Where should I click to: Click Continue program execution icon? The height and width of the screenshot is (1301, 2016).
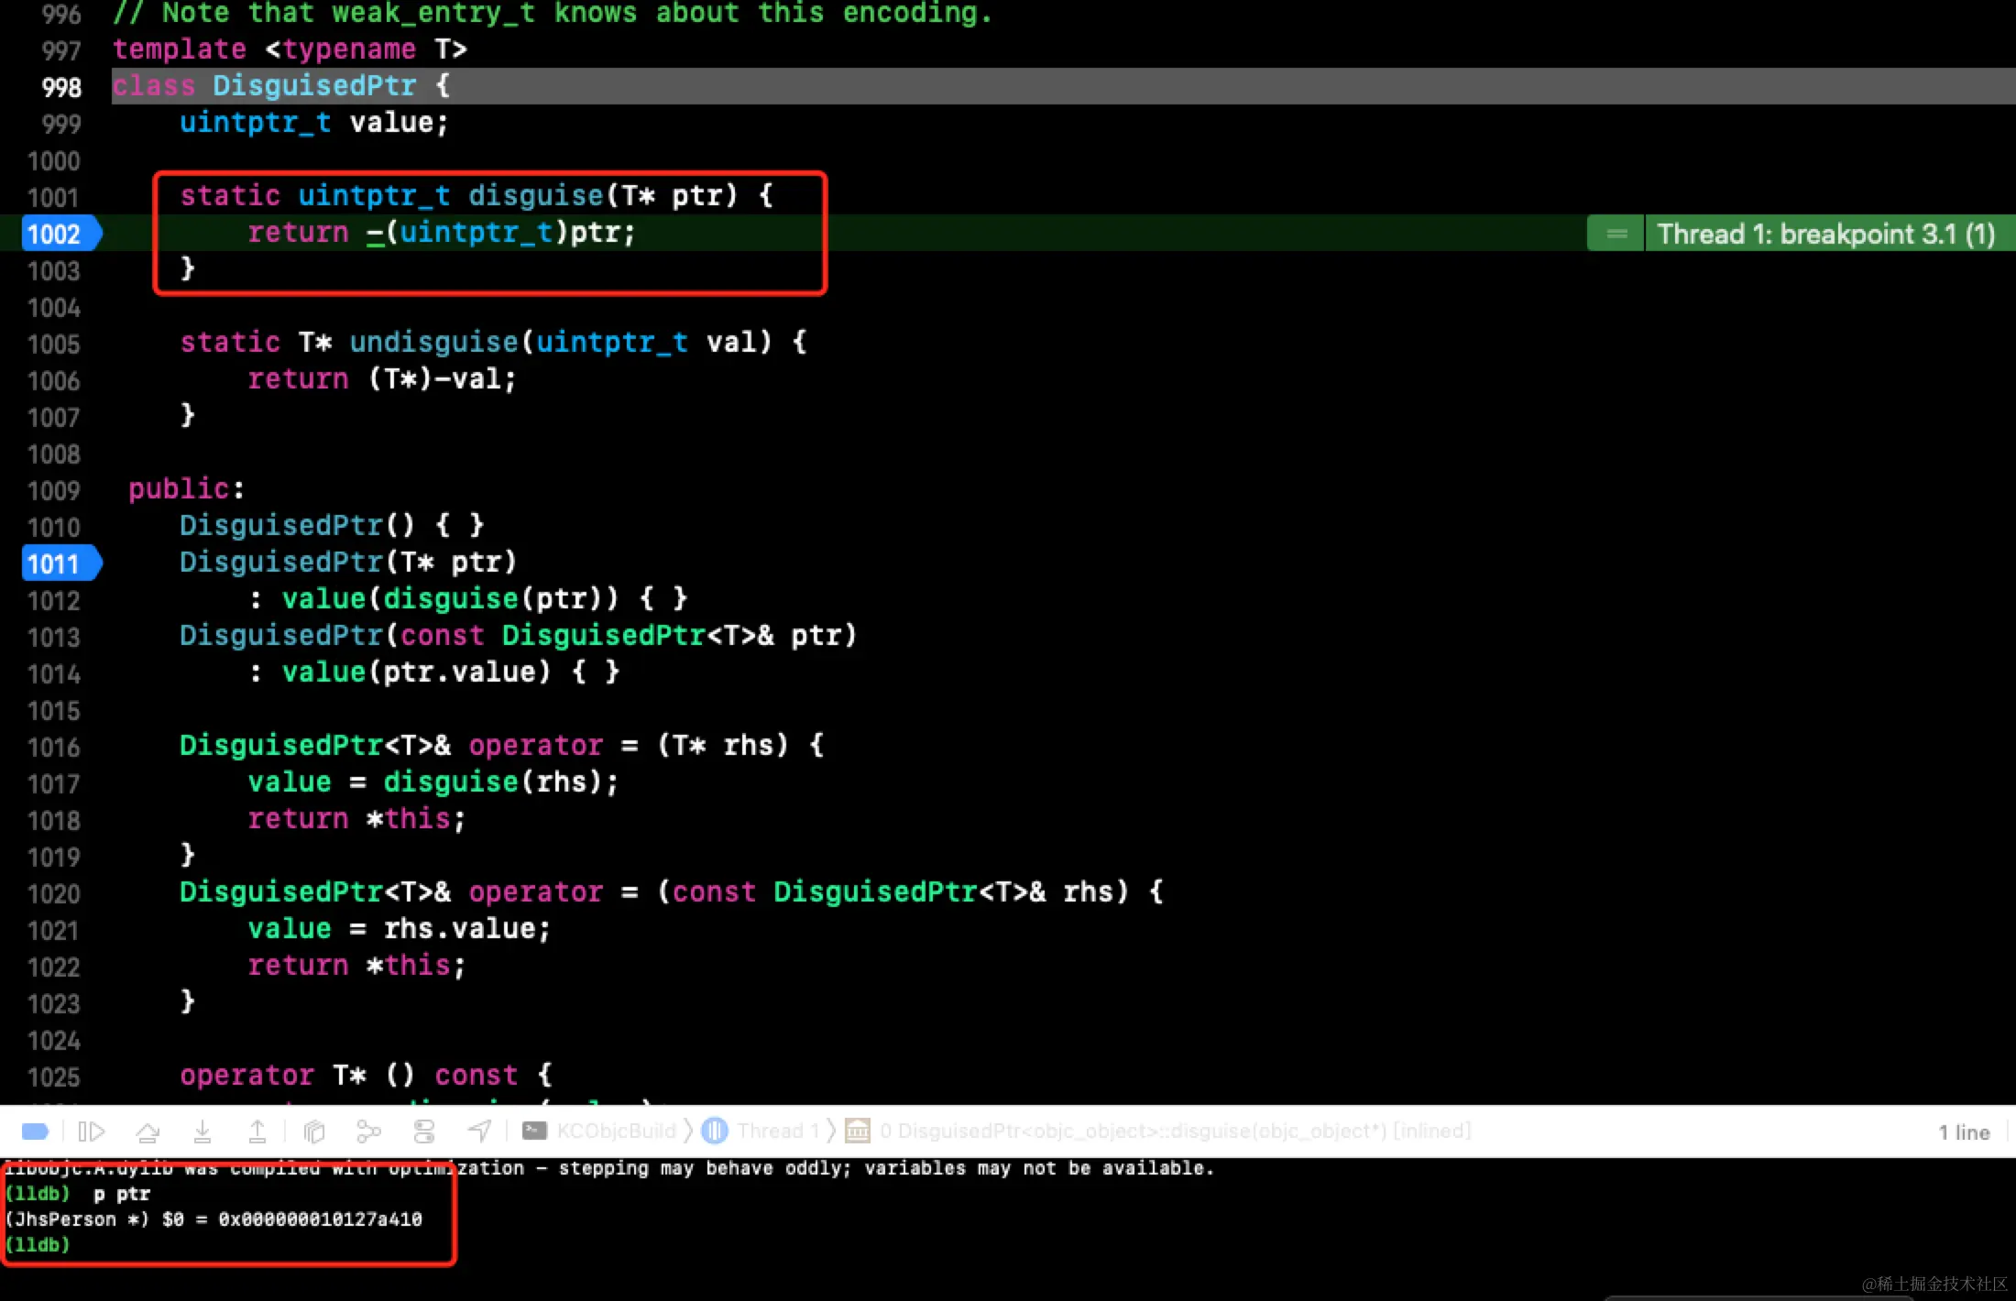coord(92,1132)
